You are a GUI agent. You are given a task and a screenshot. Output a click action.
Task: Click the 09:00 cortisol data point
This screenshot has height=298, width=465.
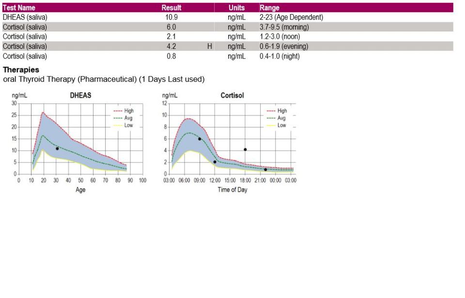(200, 139)
